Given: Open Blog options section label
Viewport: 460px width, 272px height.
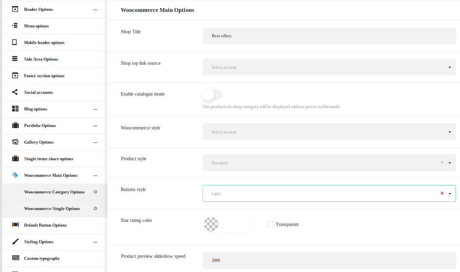Looking at the screenshot, I should click(x=36, y=109).
